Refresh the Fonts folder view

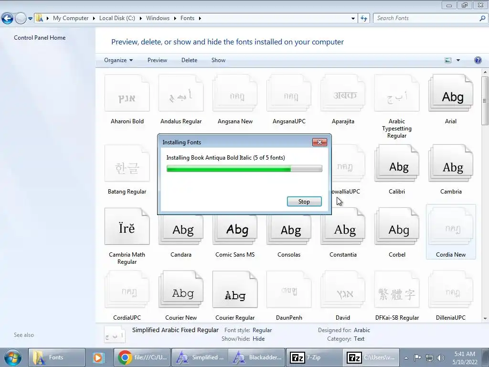pyautogui.click(x=363, y=18)
